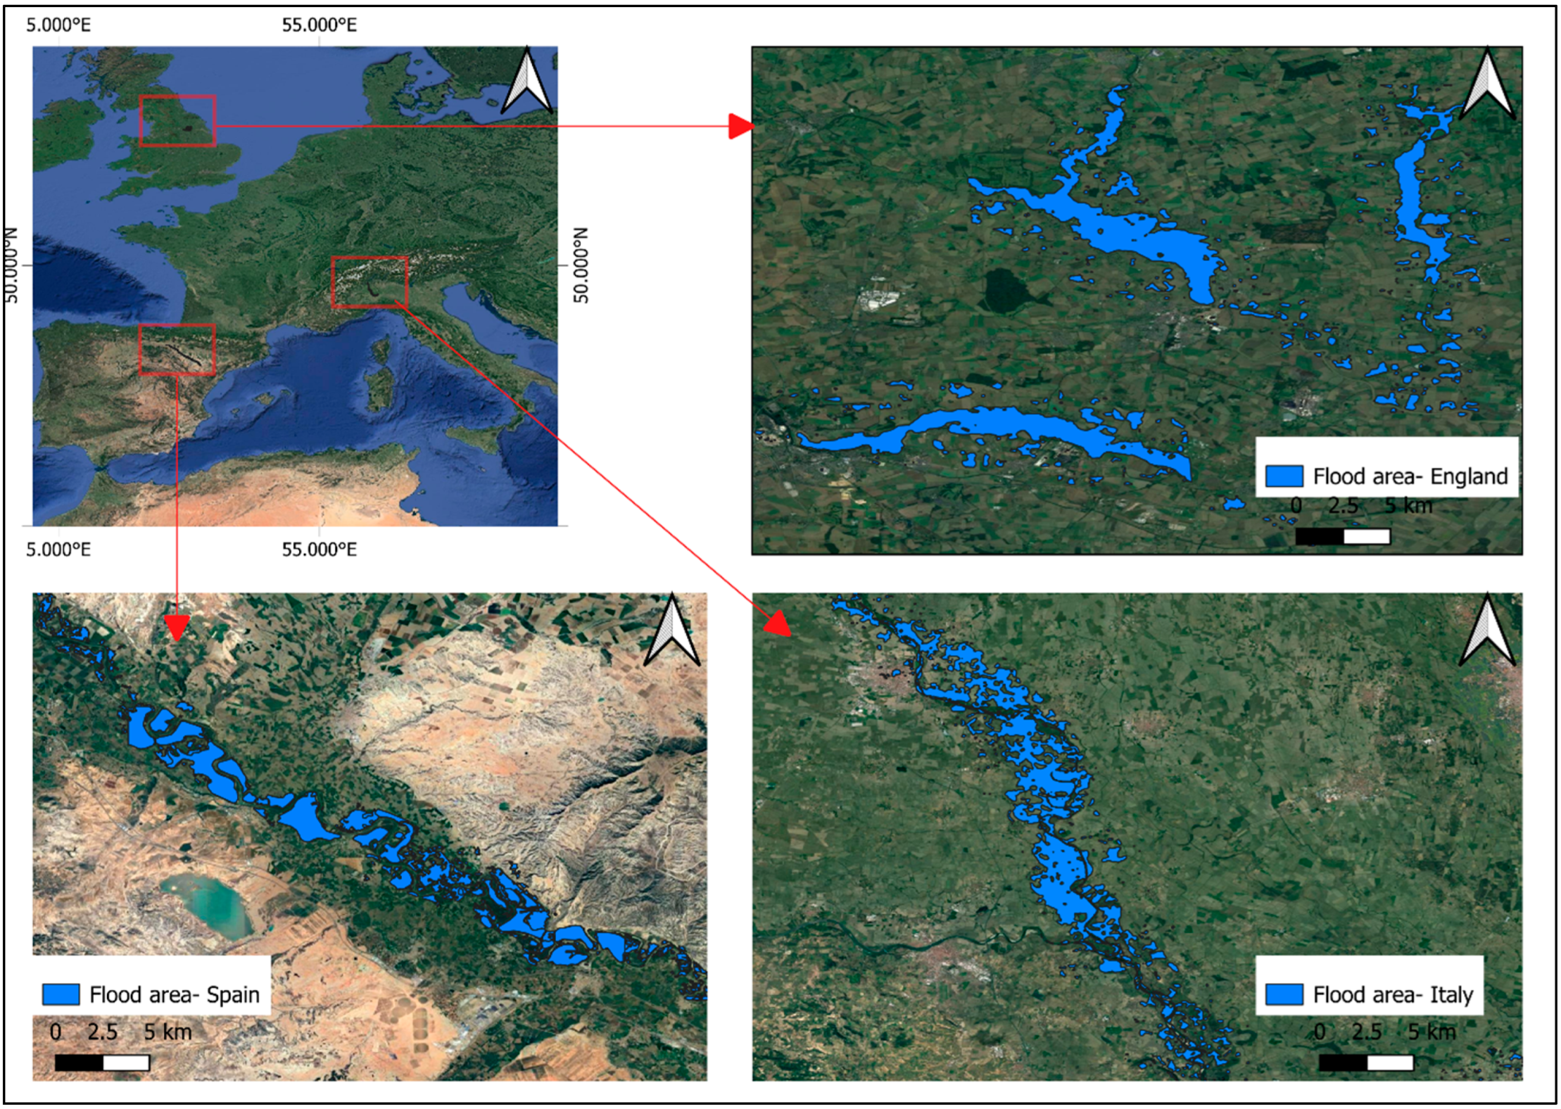This screenshot has width=1561, height=1109.
Task: Click bottom '55.000°E' longitude label
Action: point(320,549)
